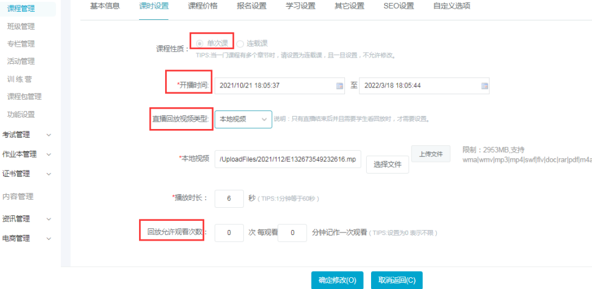
Task: Select the 单次课 radio option
Action: click(200, 43)
